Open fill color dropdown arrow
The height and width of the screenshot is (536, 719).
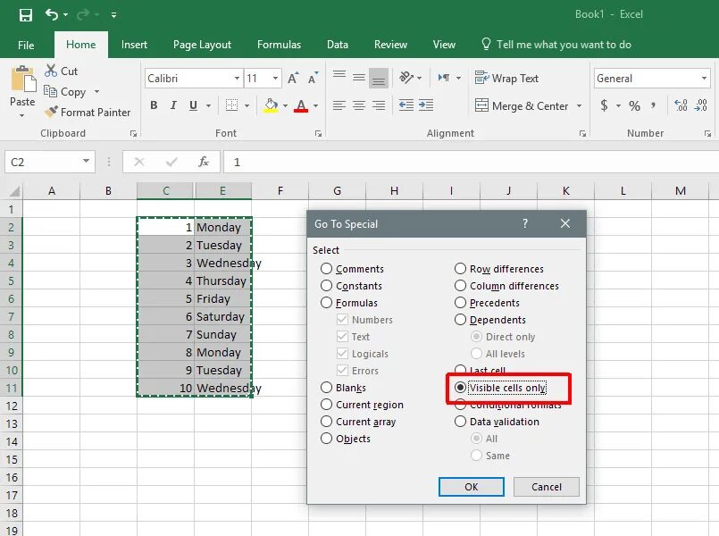285,106
